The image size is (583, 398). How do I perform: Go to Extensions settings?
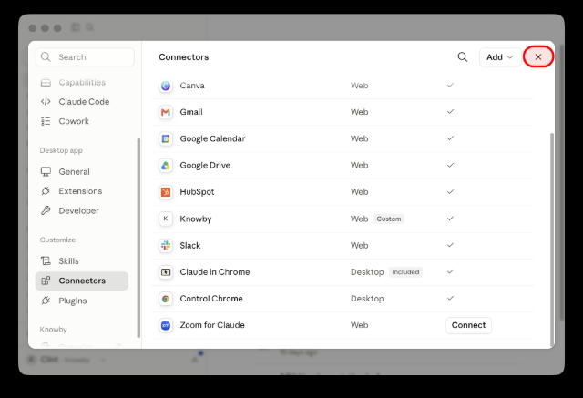[82, 191]
